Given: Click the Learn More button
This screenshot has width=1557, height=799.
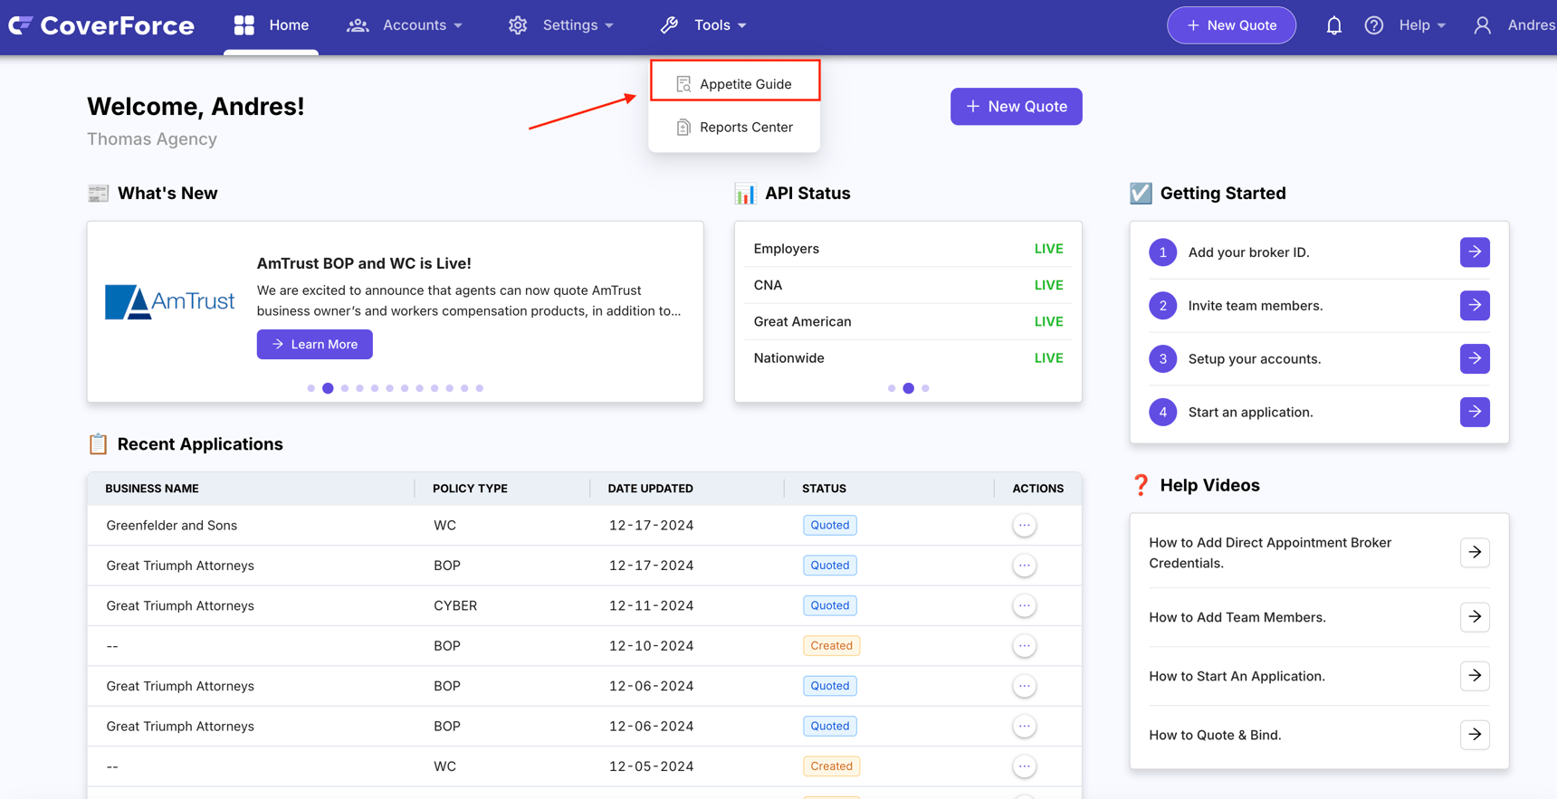Looking at the screenshot, I should 314,345.
